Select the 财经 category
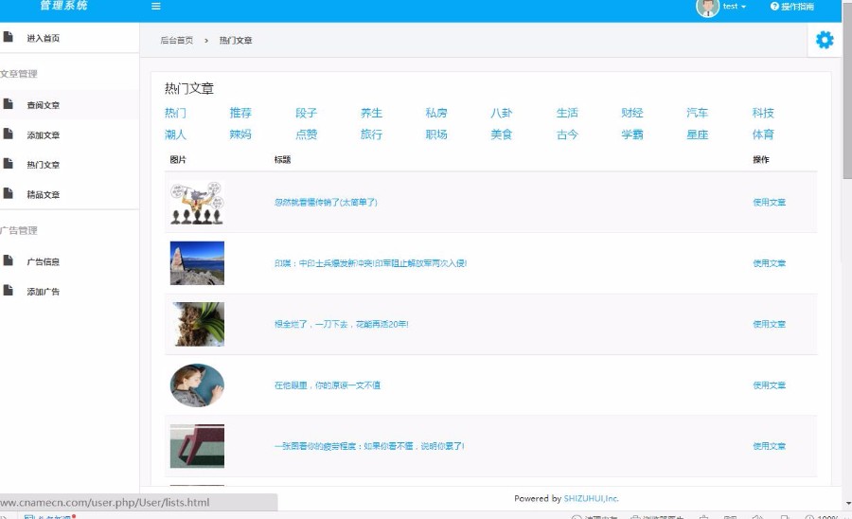Image resolution: width=852 pixels, height=519 pixels. [632, 113]
